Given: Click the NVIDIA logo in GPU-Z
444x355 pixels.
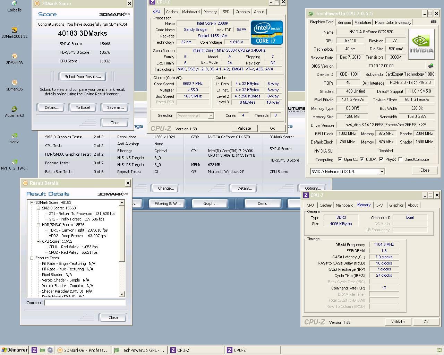Looking at the screenshot, I should [421, 44].
